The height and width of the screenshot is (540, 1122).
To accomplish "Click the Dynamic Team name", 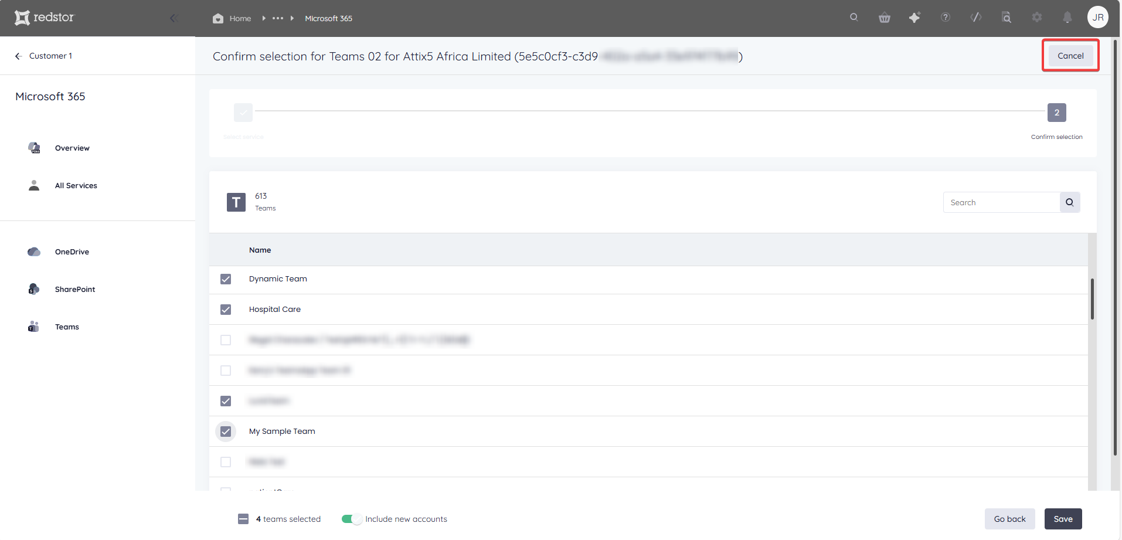I will [x=278, y=279].
